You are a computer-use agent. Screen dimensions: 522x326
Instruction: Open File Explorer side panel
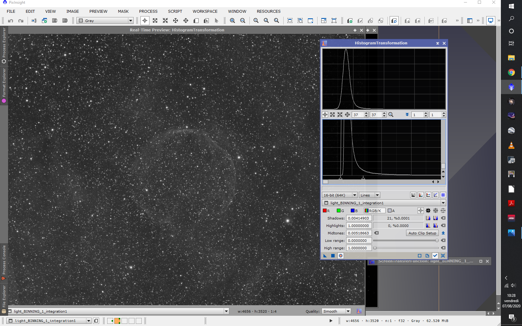[x=4, y=299]
